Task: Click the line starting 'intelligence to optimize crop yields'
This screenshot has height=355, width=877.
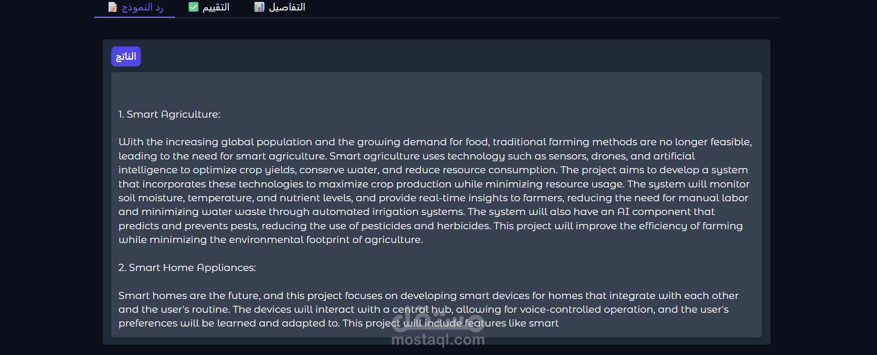Action: click(433, 170)
